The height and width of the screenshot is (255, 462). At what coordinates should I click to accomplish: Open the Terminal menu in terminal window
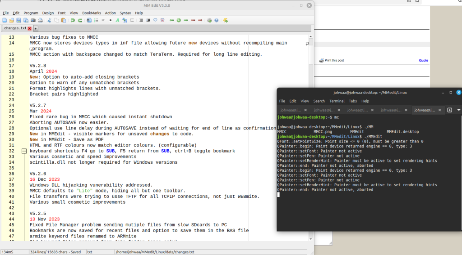[337, 101]
